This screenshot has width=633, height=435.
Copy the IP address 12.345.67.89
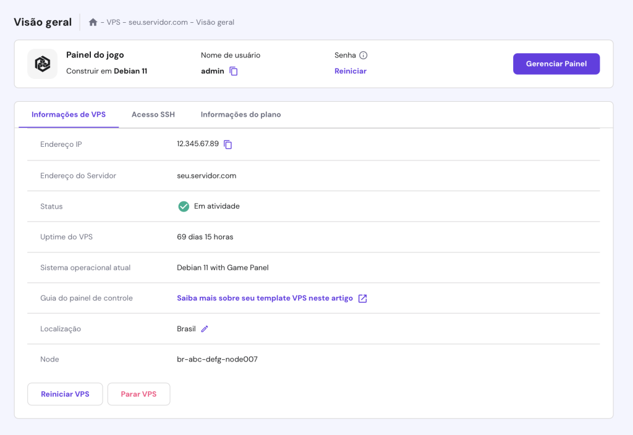pos(228,144)
